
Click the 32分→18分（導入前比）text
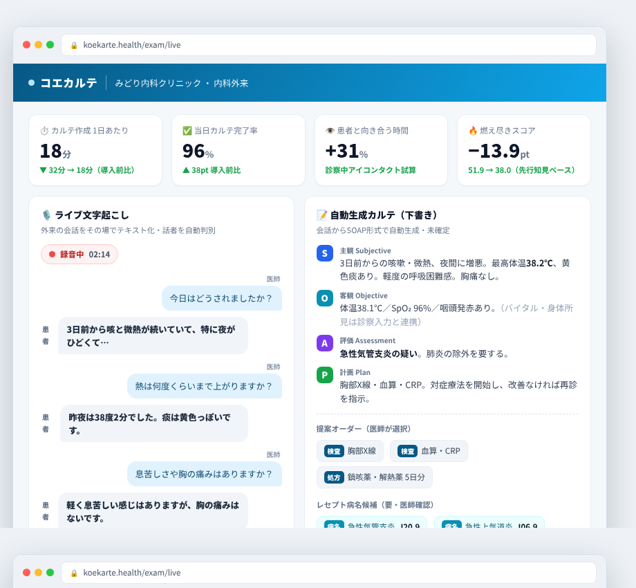point(87,170)
